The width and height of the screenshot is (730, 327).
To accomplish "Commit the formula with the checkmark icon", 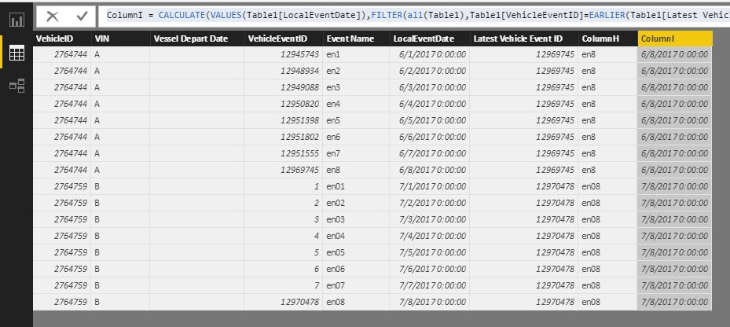I will coord(82,17).
